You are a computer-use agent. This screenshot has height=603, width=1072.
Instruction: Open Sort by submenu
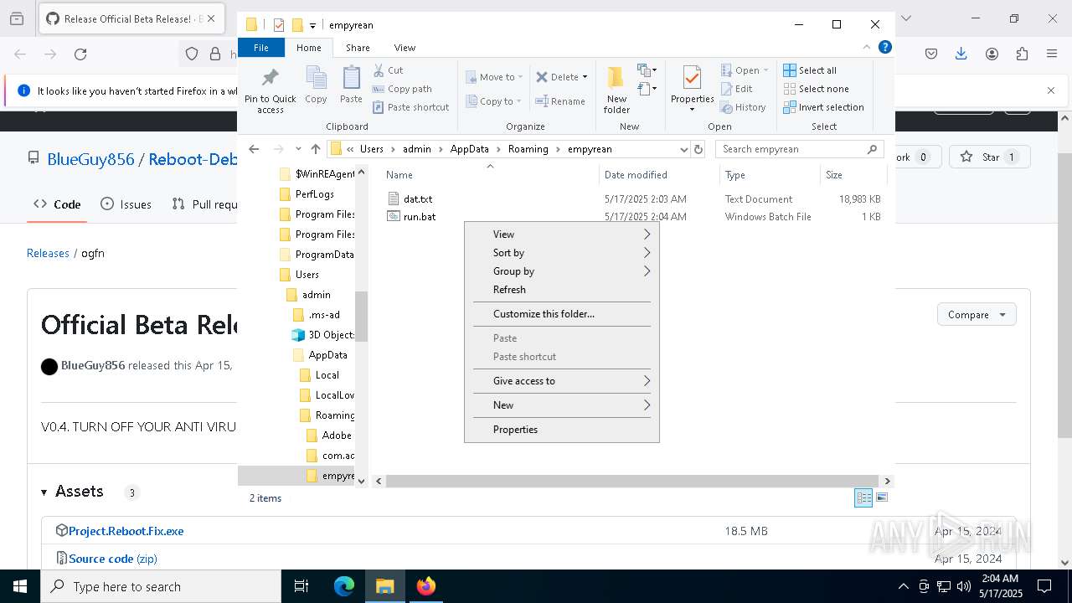[x=561, y=253]
